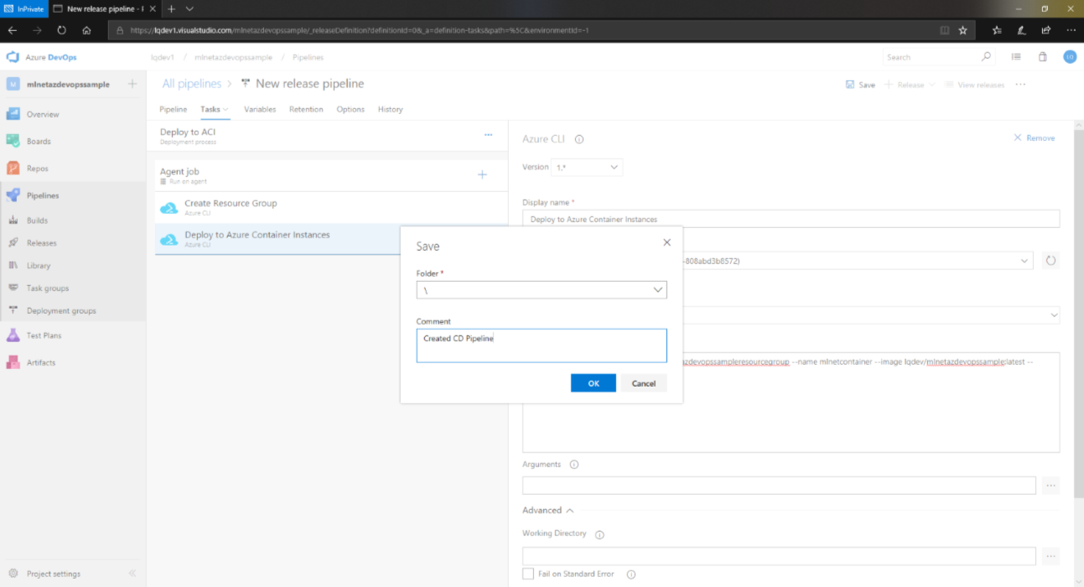The width and height of the screenshot is (1084, 587).
Task: Click the Arguments input field
Action: (x=779, y=486)
